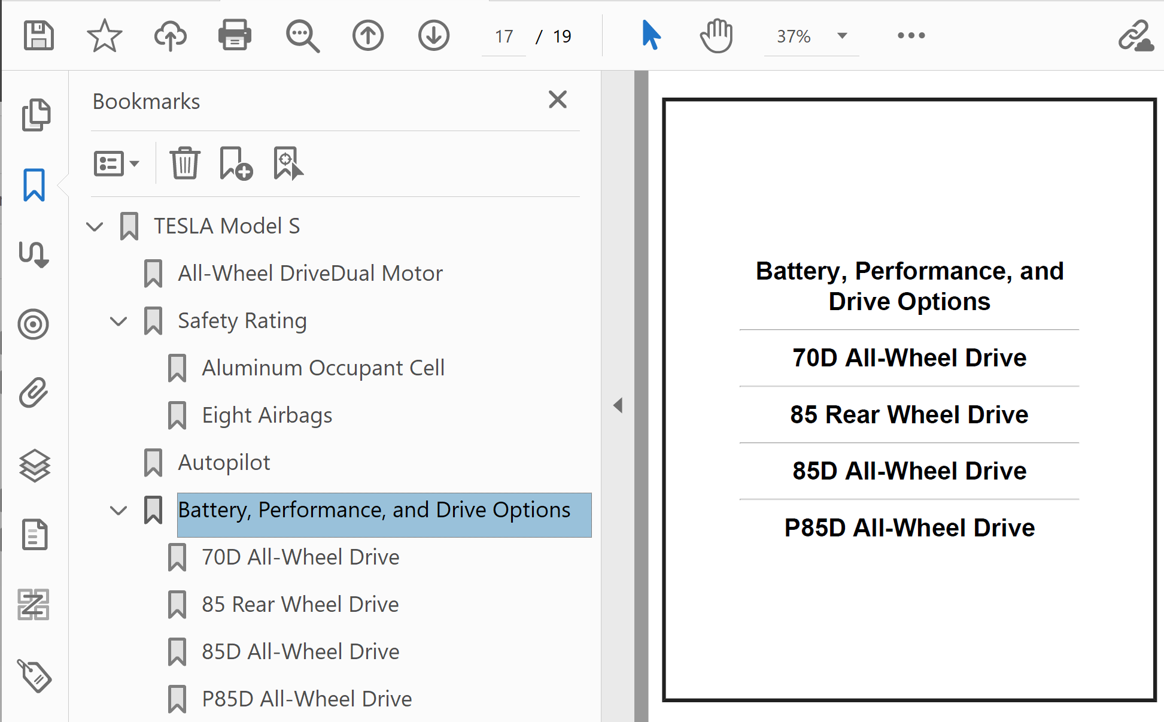Activate the hand pan tool
The height and width of the screenshot is (722, 1164).
[716, 35]
